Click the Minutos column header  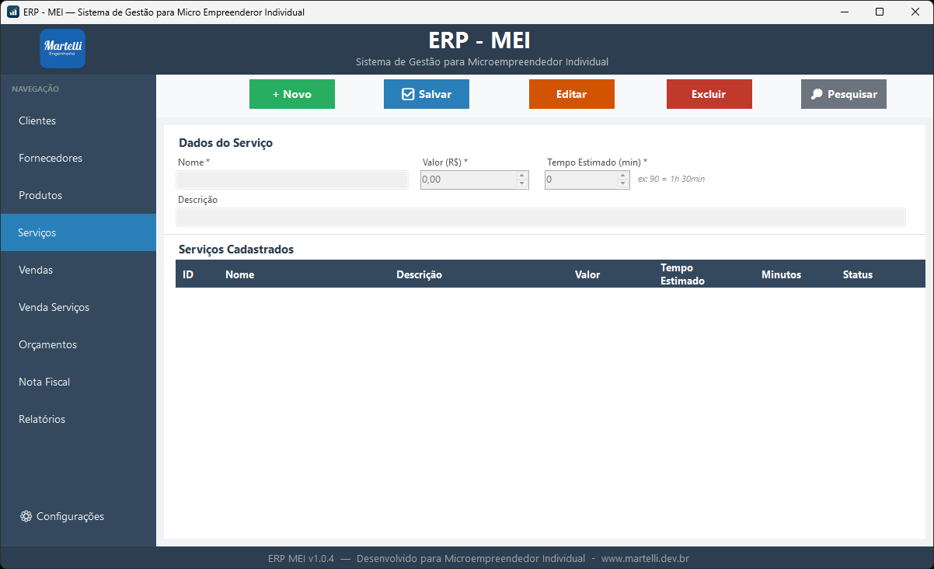(795, 274)
